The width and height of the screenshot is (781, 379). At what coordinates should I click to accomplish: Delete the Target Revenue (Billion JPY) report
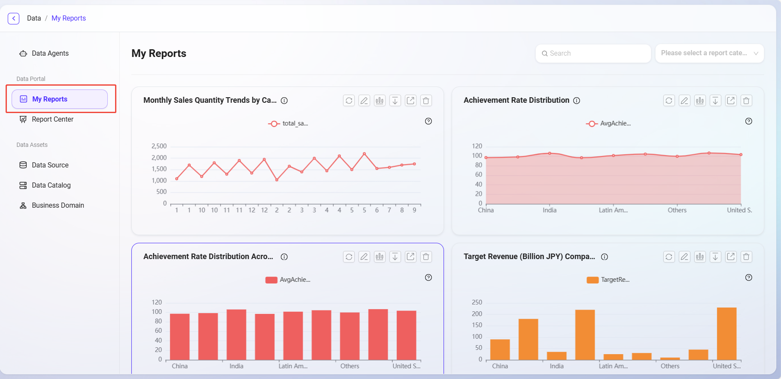pyautogui.click(x=746, y=257)
